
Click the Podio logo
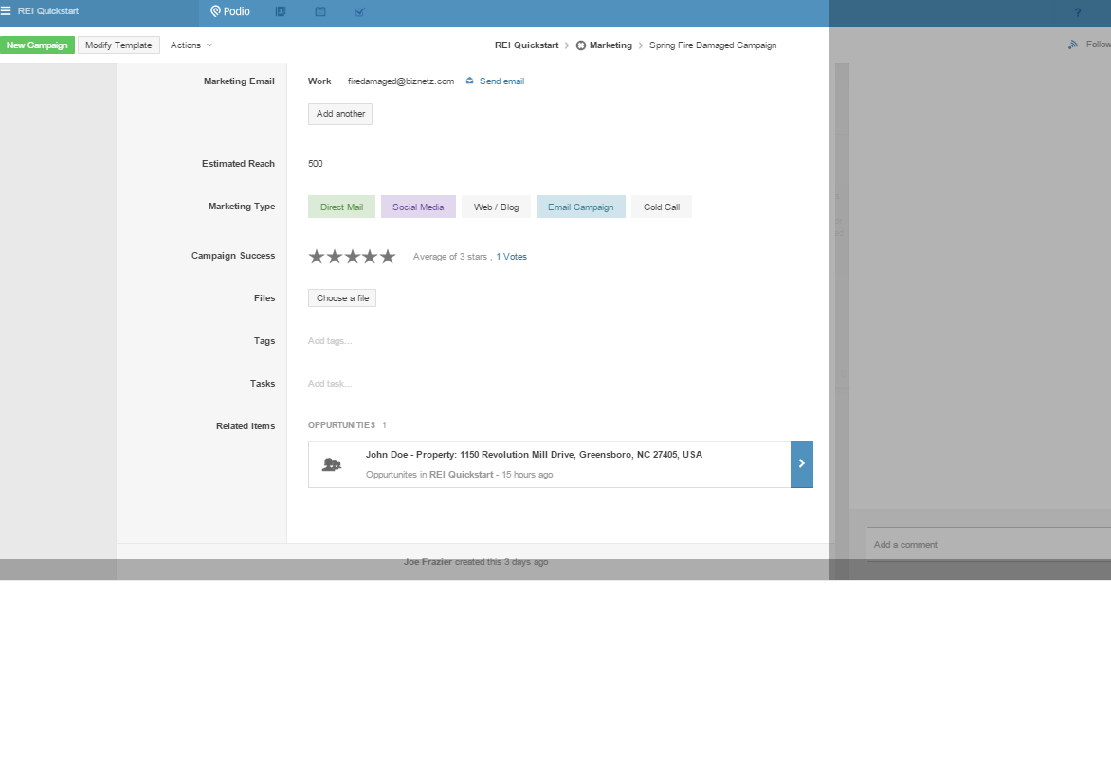point(230,11)
